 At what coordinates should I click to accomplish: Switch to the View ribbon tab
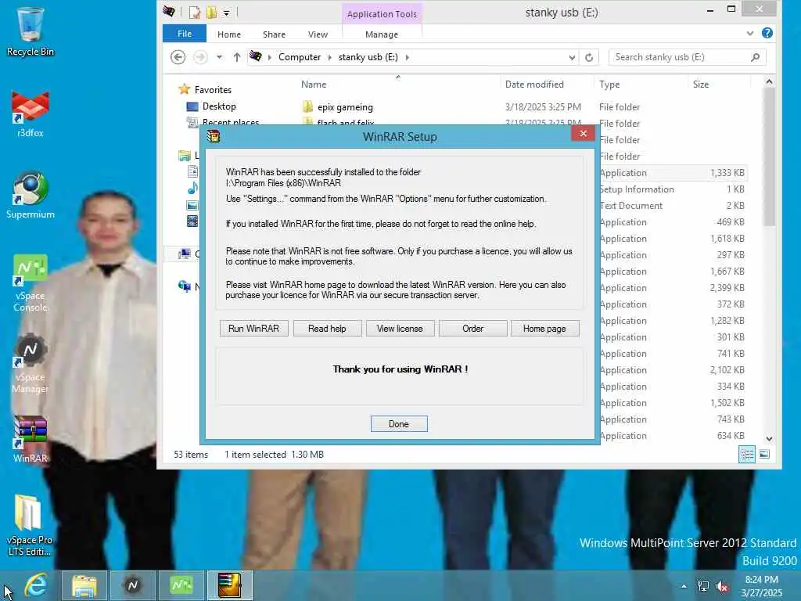point(318,34)
